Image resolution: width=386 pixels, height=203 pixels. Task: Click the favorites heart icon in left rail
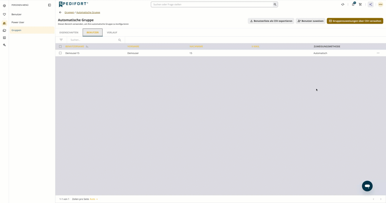(4, 14)
